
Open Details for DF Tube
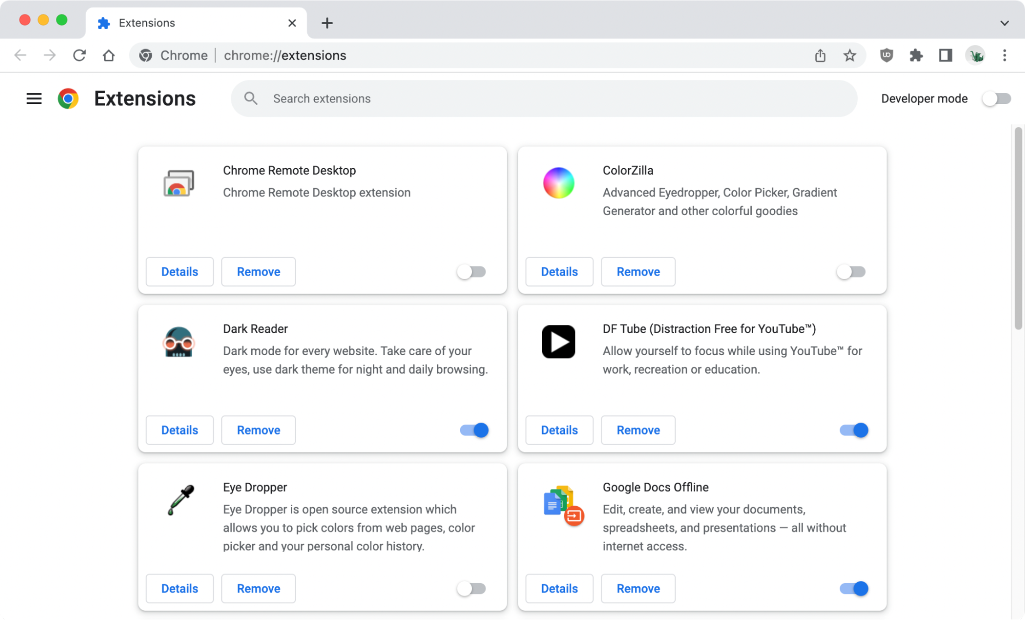click(x=559, y=430)
